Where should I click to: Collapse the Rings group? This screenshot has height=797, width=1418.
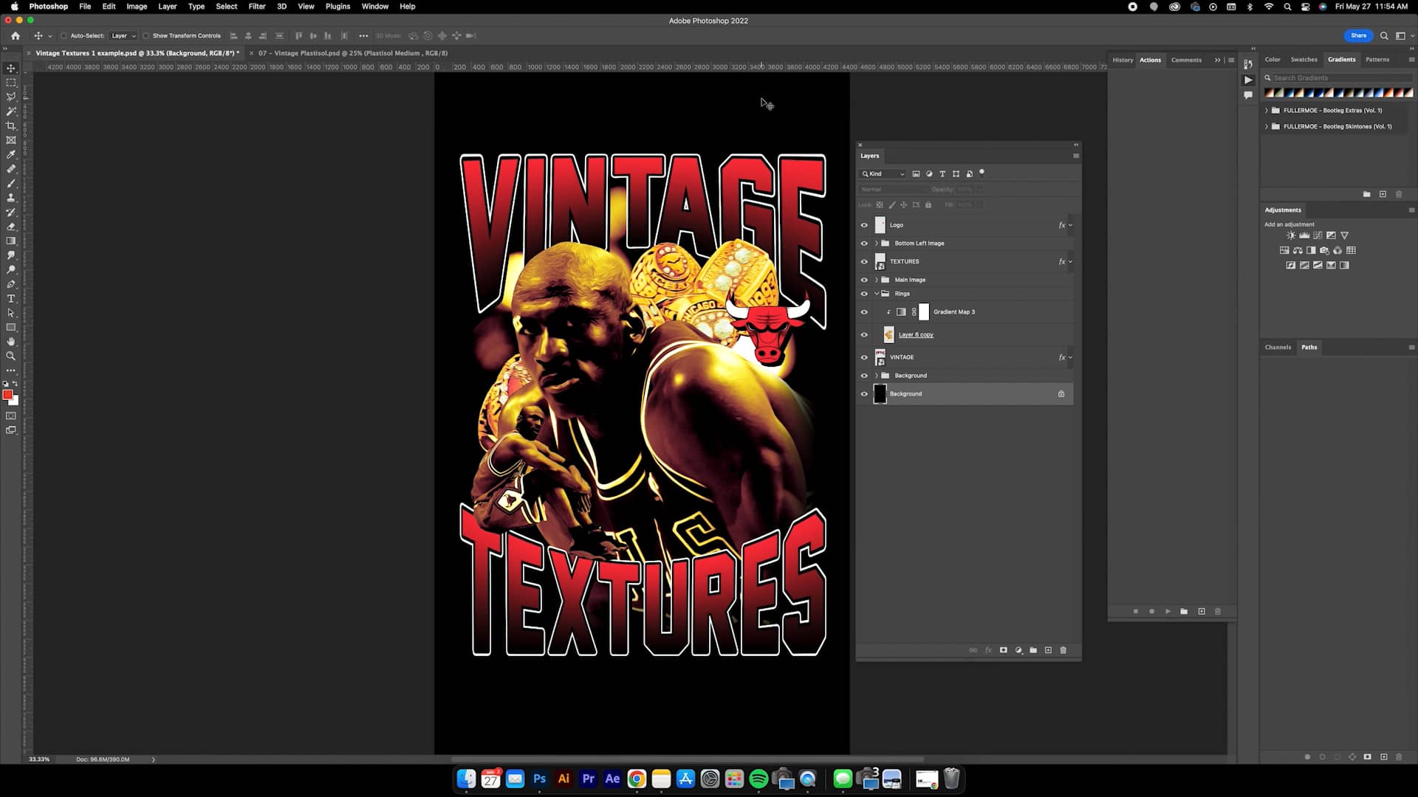click(x=876, y=293)
